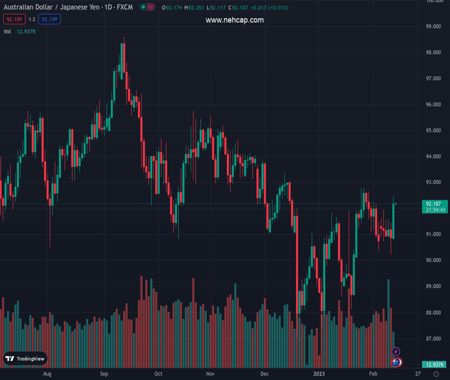Screen dimensions: 450x380
Task: Click the 95.000 level on price scale
Action: (x=434, y=130)
